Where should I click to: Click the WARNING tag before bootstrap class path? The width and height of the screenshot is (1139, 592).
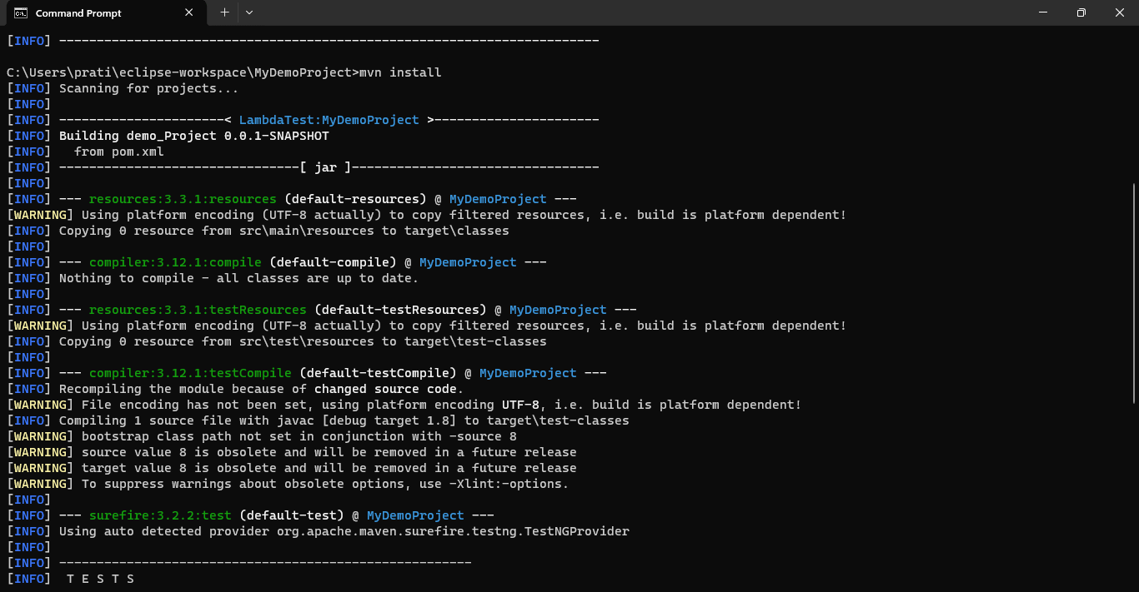coord(40,436)
